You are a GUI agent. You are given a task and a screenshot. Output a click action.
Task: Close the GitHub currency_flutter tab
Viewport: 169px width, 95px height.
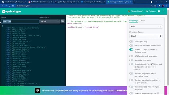click(x=25, y=2)
